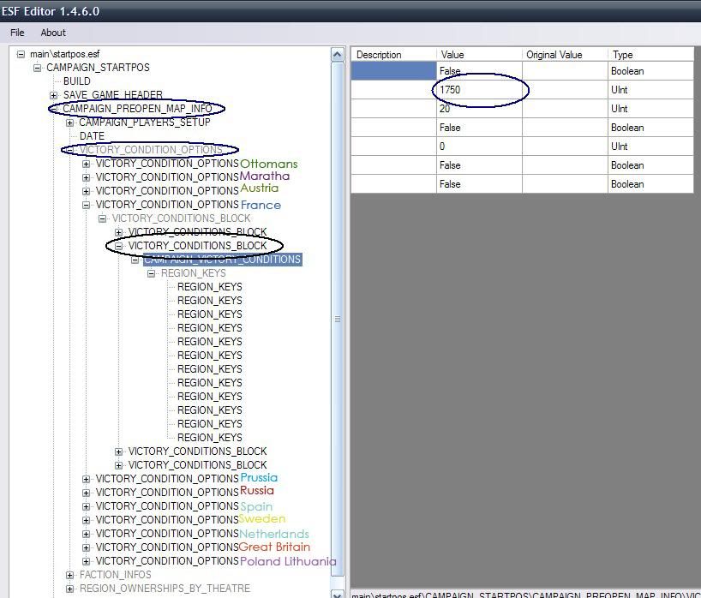Image resolution: width=701 pixels, height=598 pixels.
Task: Expand the FACTION_INFOS node
Action: 70,575
